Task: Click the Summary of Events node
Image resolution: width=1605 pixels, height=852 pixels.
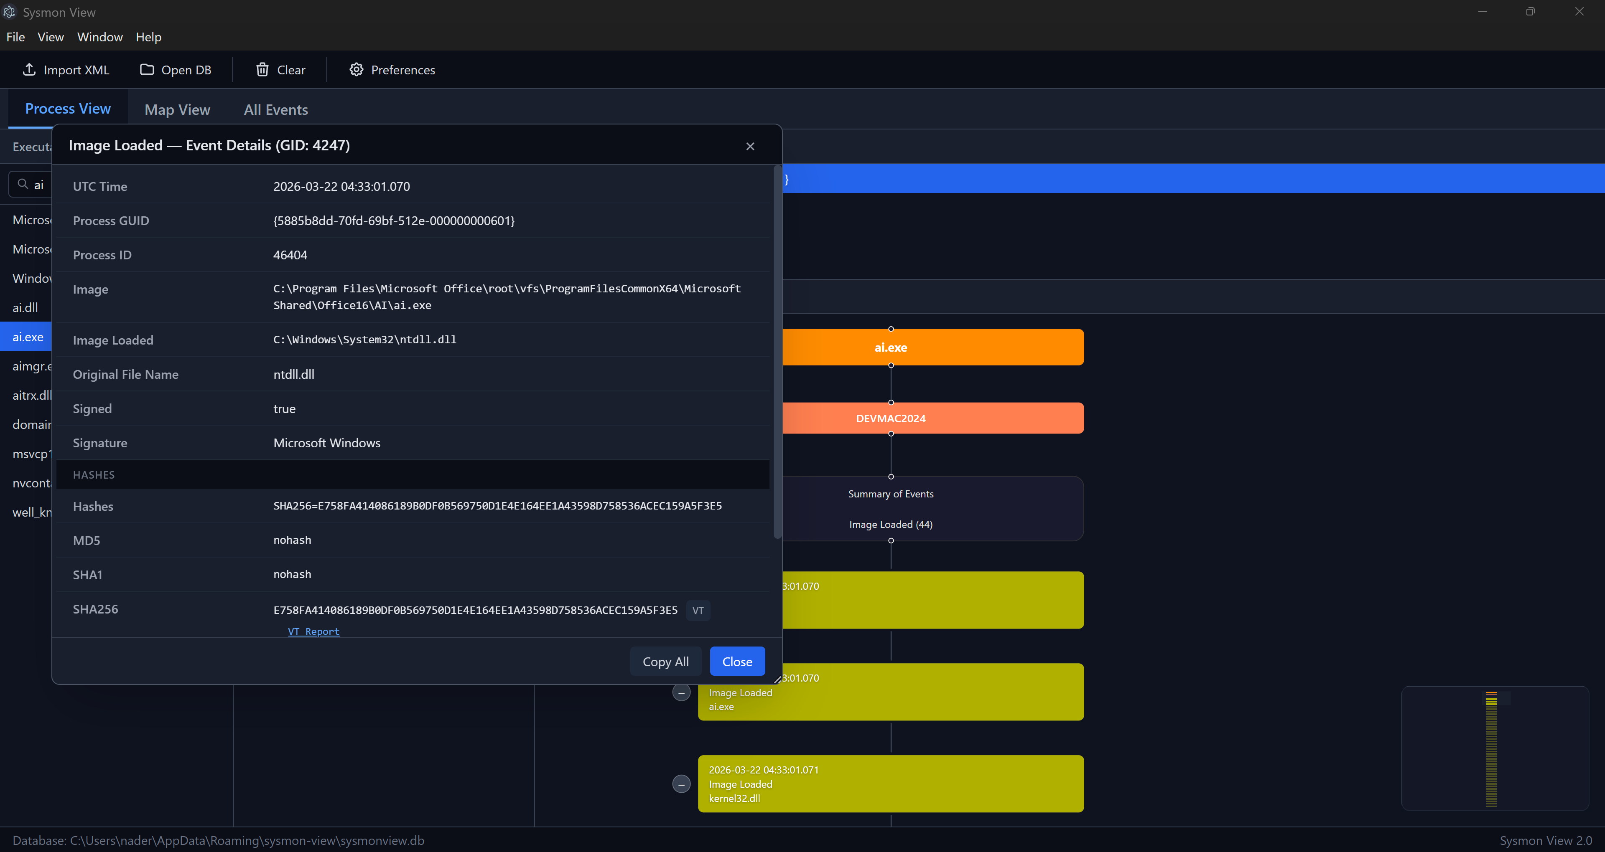Action: [x=933, y=508]
